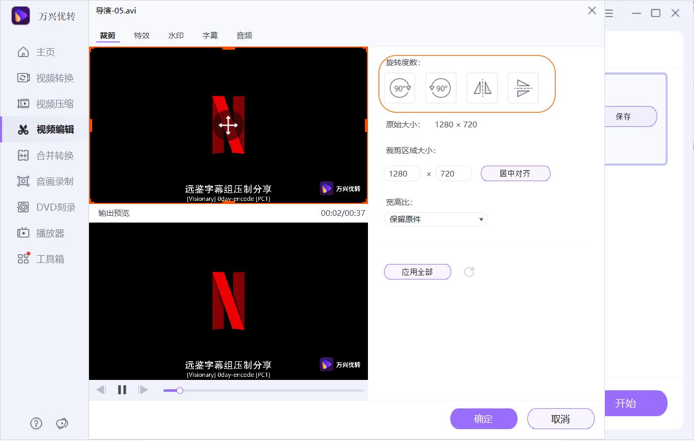Switch to the 特效 tab

click(x=141, y=35)
